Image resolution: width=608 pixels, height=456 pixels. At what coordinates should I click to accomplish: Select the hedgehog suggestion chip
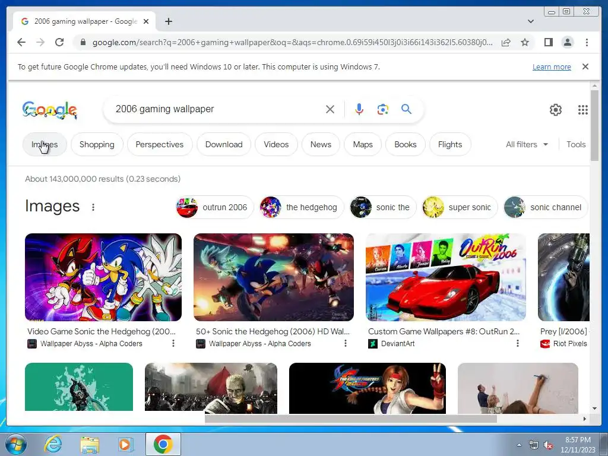tap(301, 207)
